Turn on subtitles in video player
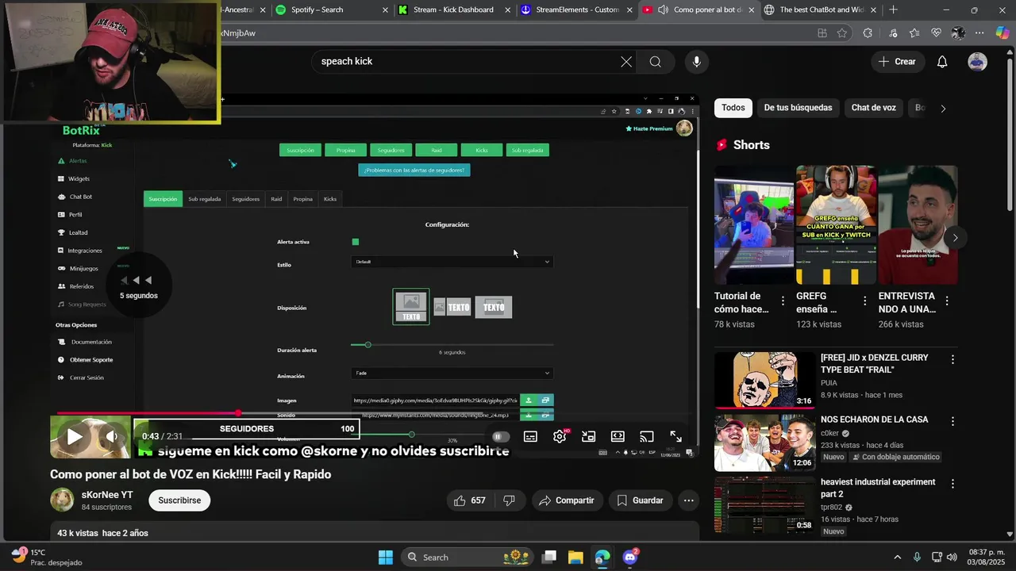1016x571 pixels. (530, 436)
